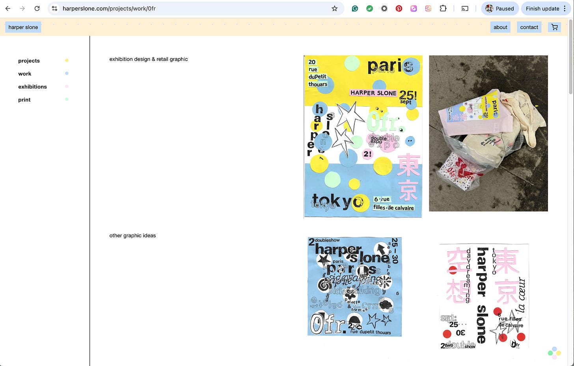Click the exhibition design & retail graphic text
Viewport: 574px width, 366px height.
(149, 59)
